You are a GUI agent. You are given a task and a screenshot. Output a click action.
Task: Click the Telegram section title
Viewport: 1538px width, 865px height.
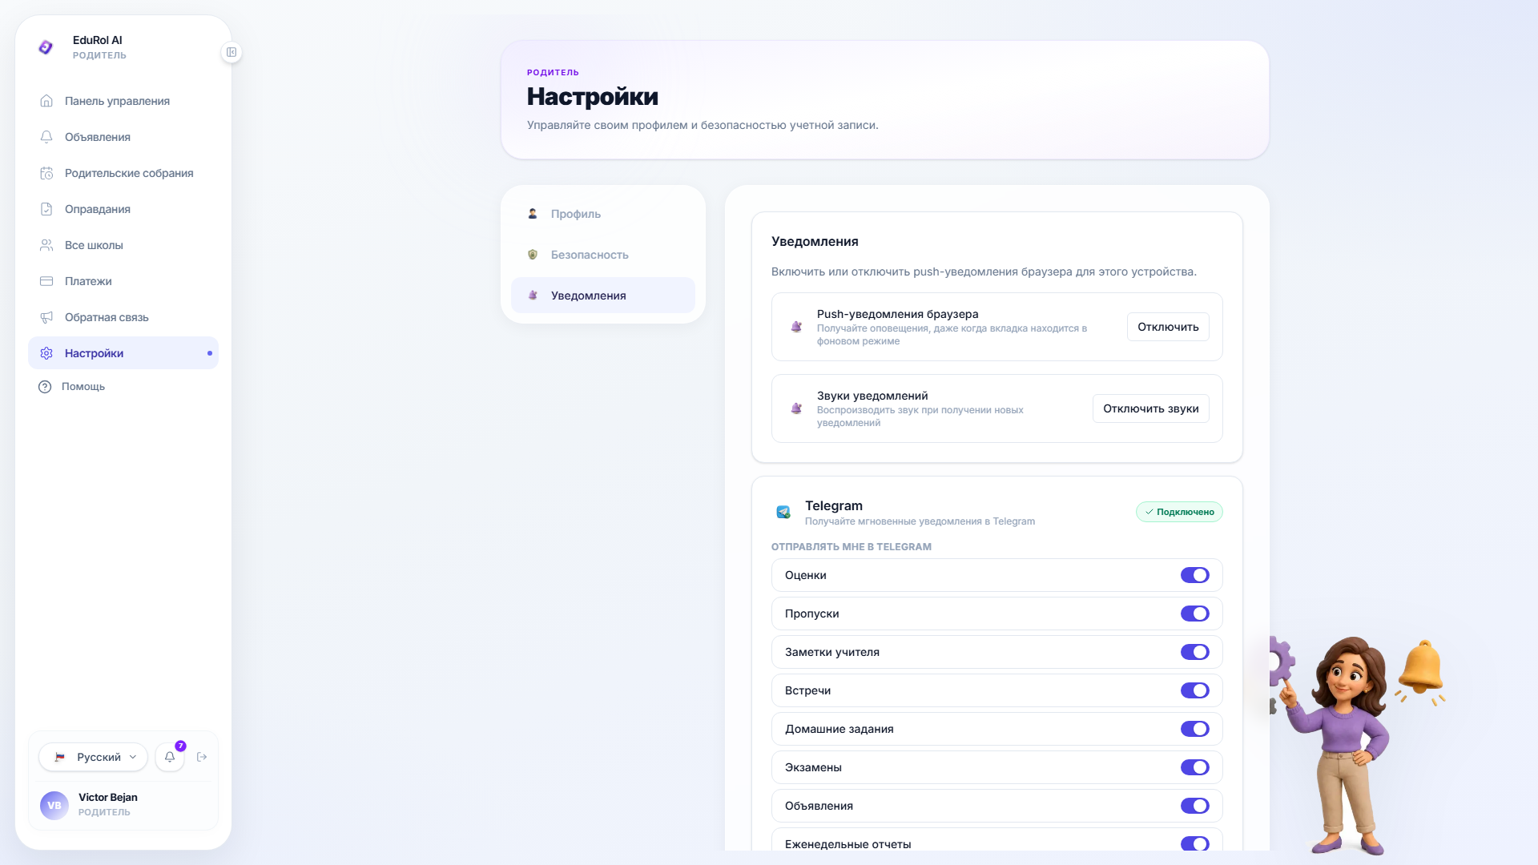pyautogui.click(x=834, y=505)
